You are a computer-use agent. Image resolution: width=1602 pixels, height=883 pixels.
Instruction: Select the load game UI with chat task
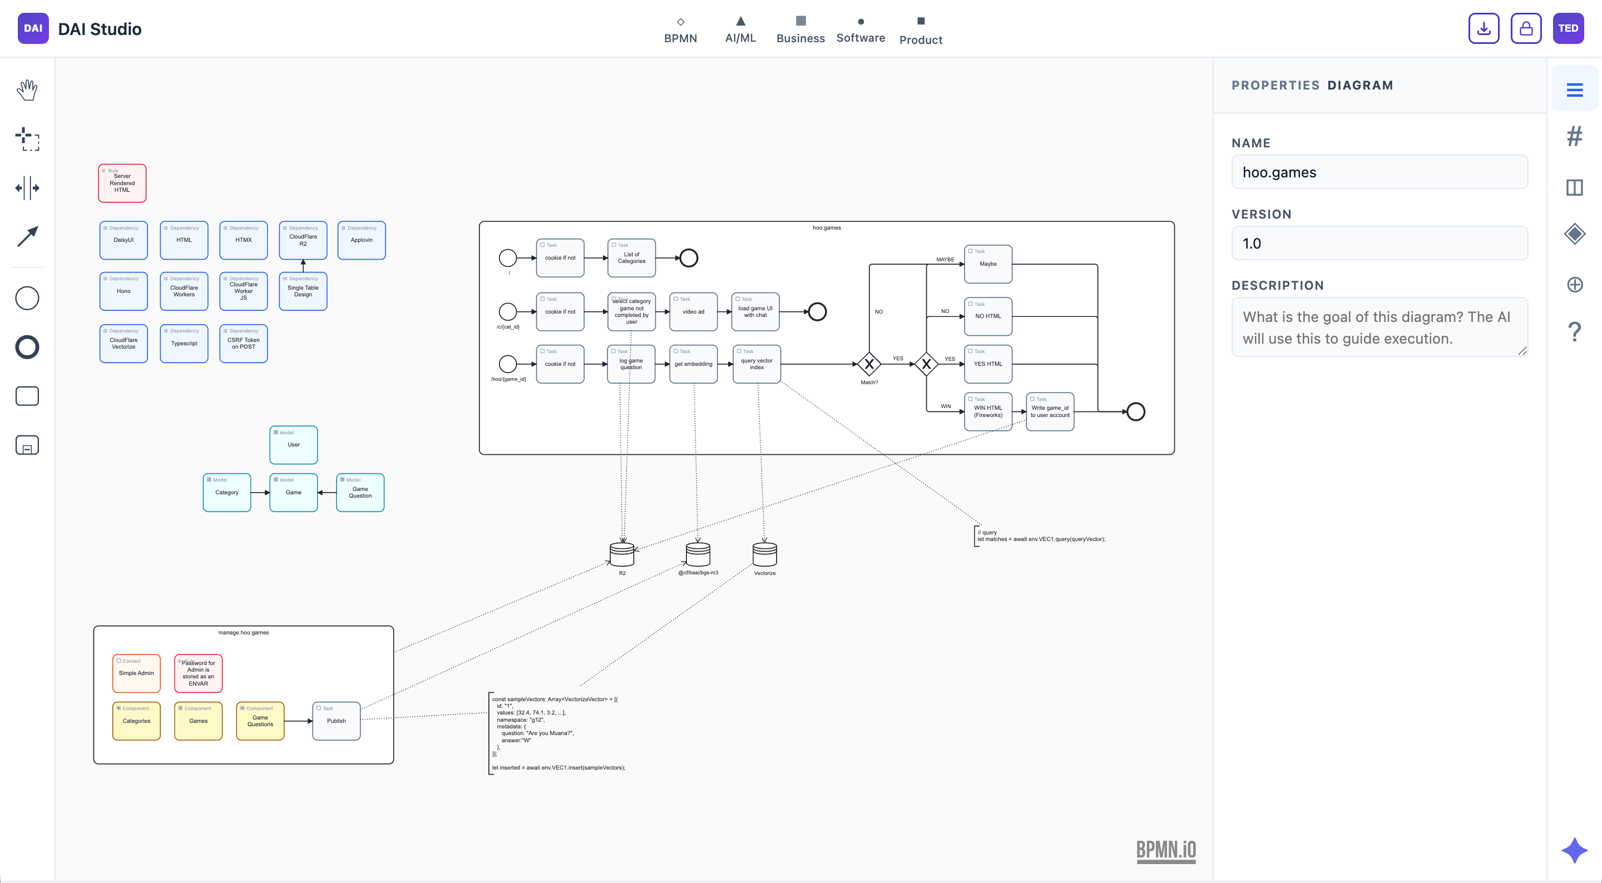[x=755, y=311]
